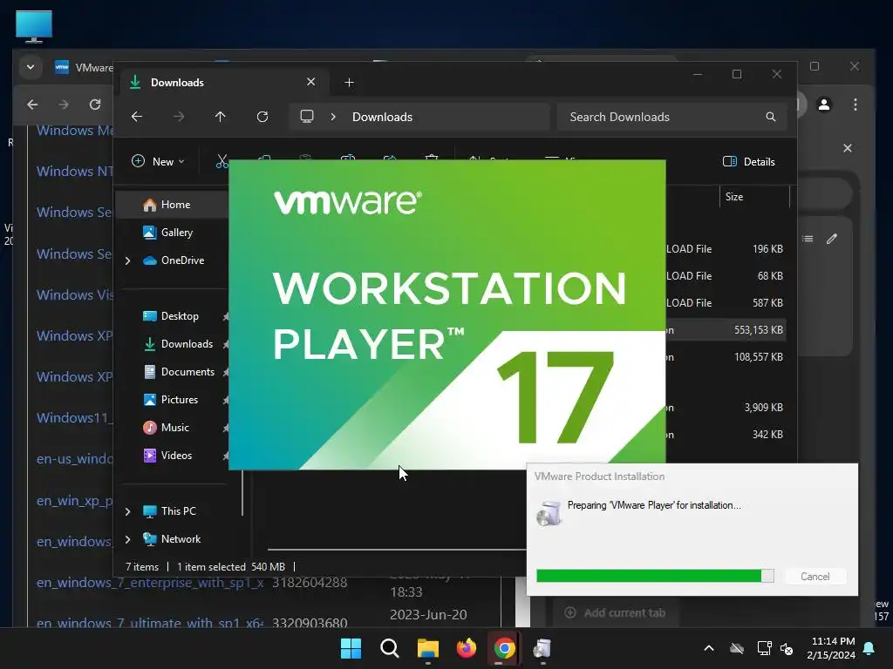Open Downloads in the sidebar
Screen dimensions: 893x669
(x=187, y=343)
